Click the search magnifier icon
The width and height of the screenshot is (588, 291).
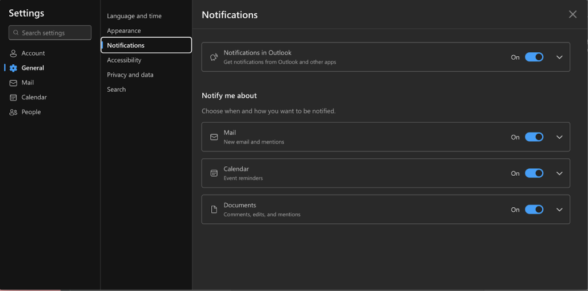click(x=16, y=33)
